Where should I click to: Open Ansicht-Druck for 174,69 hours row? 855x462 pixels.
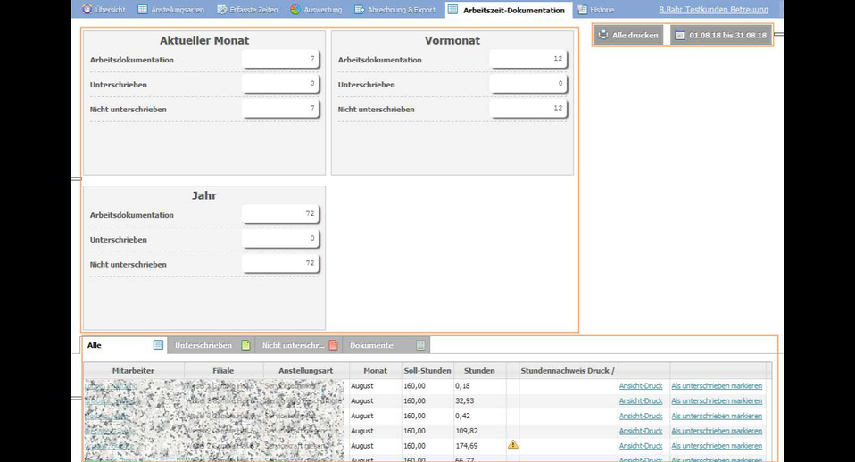coord(641,446)
